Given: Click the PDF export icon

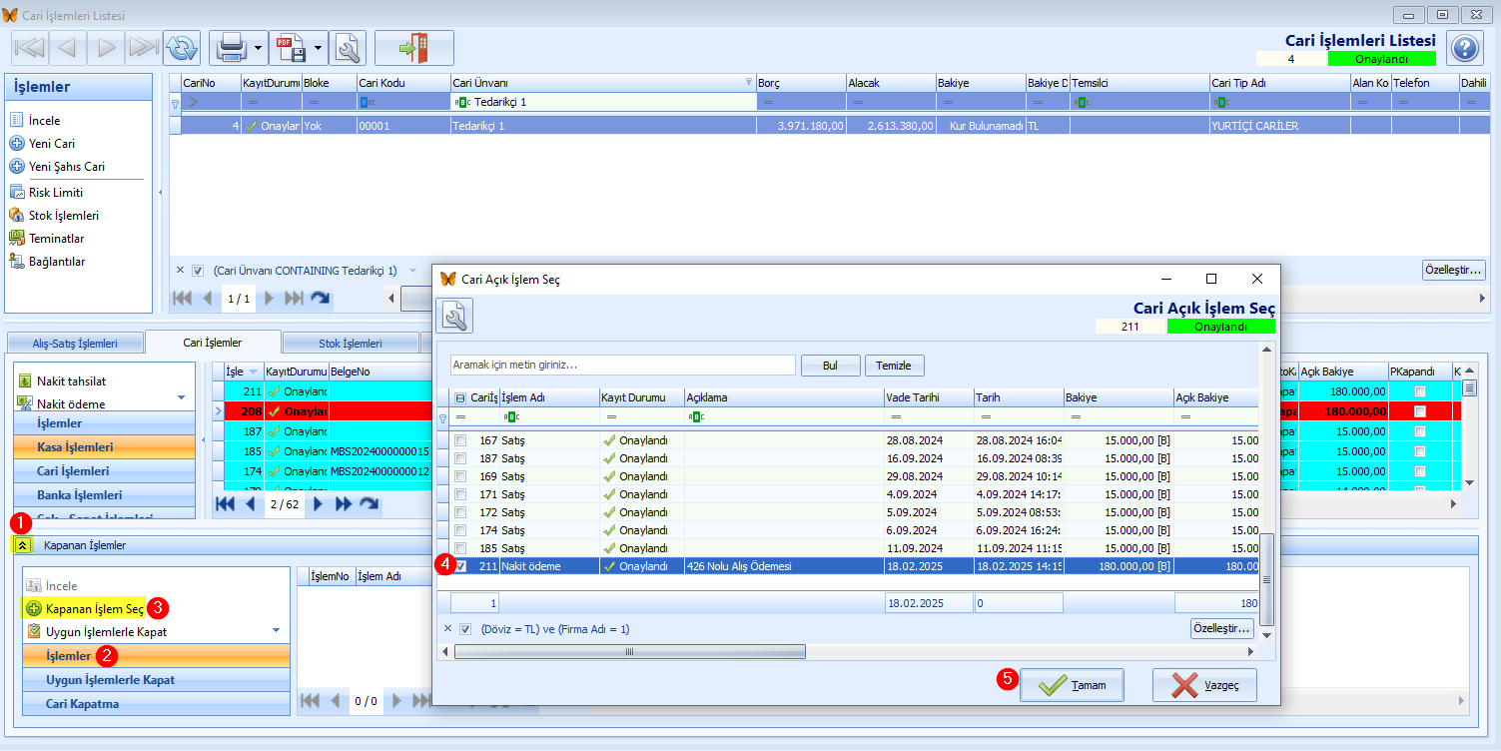Looking at the screenshot, I should pos(291,47).
